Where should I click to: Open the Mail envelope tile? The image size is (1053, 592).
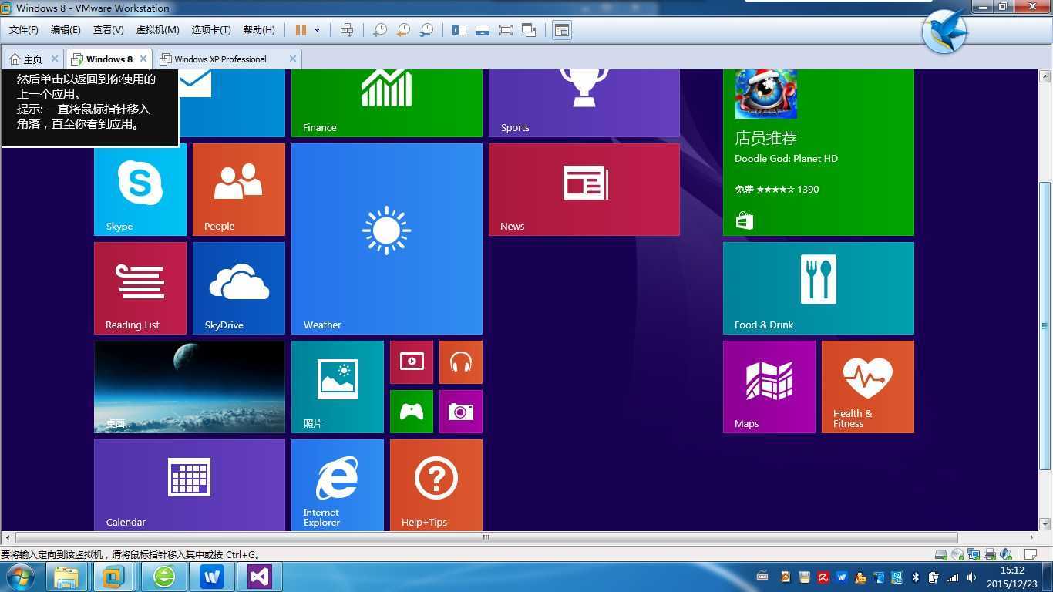(x=232, y=103)
